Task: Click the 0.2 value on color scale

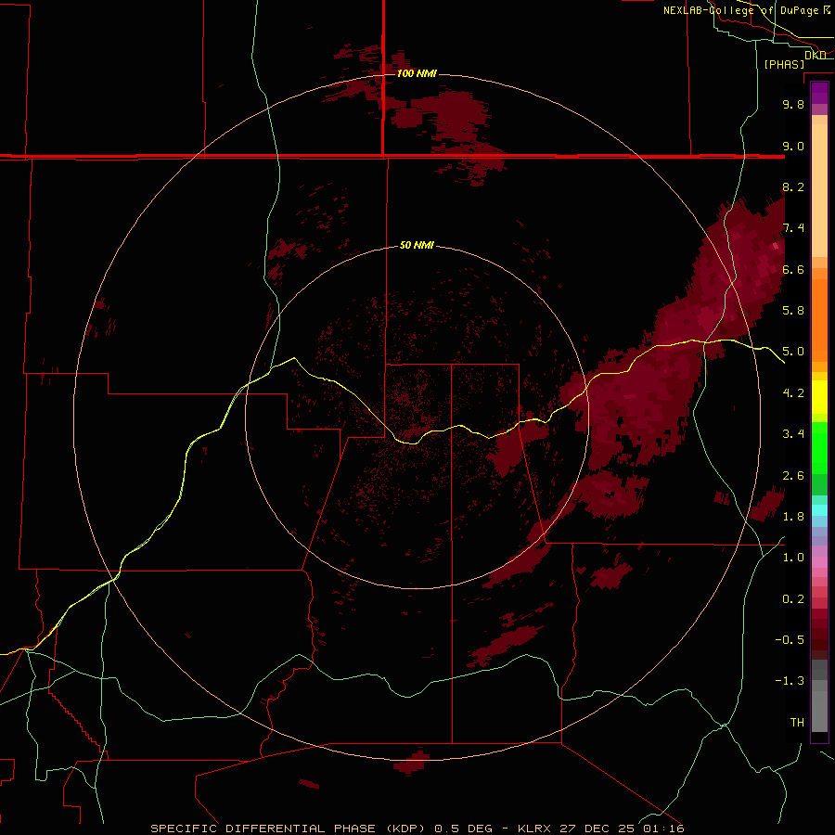Action: [793, 599]
